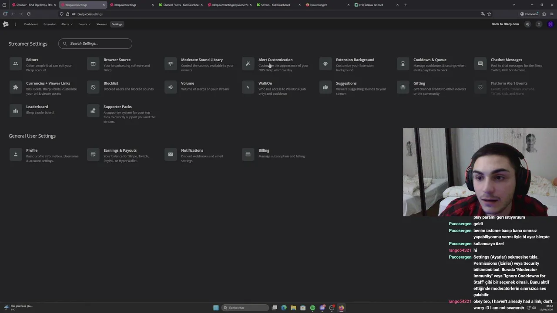Screen dimensions: 557x313
Task: Open the Supporter Packs settings link
Action: tap(117, 107)
